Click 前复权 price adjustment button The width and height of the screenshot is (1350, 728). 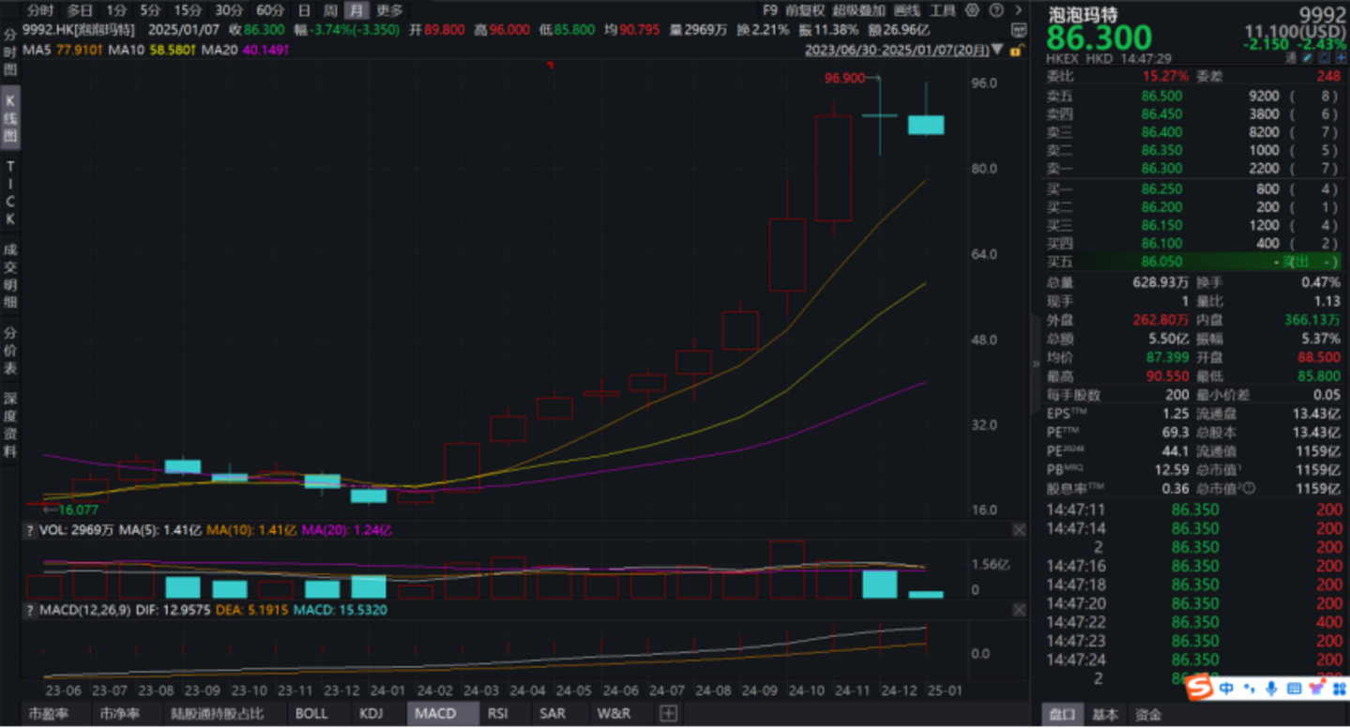805,10
